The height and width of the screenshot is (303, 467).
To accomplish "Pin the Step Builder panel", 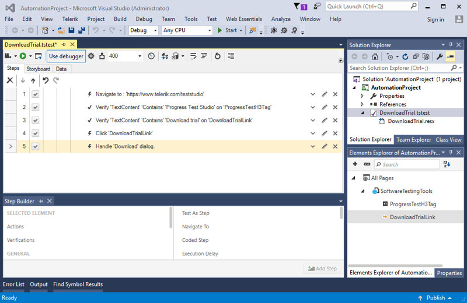I will (41, 201).
